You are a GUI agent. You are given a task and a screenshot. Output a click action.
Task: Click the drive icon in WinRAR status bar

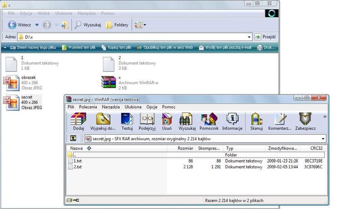(x=69, y=200)
